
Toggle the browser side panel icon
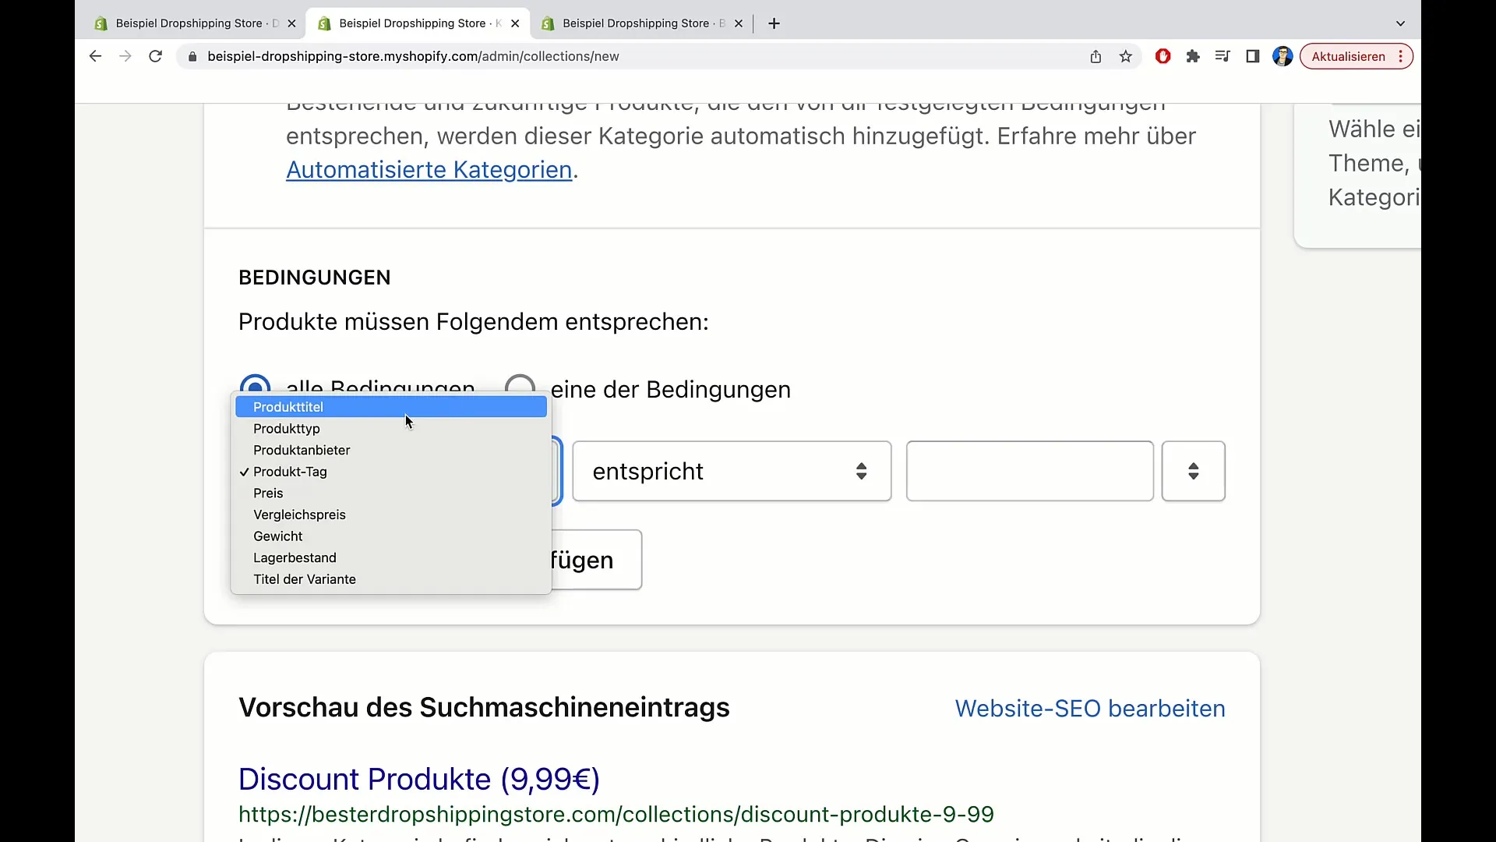[1253, 56]
